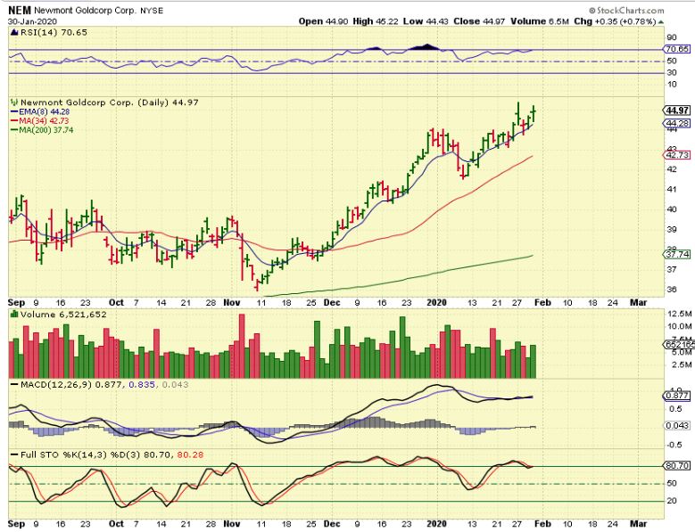Screen dimensions: 695x532
Task: Click the 44.97 last price axis tag
Action: 677,110
